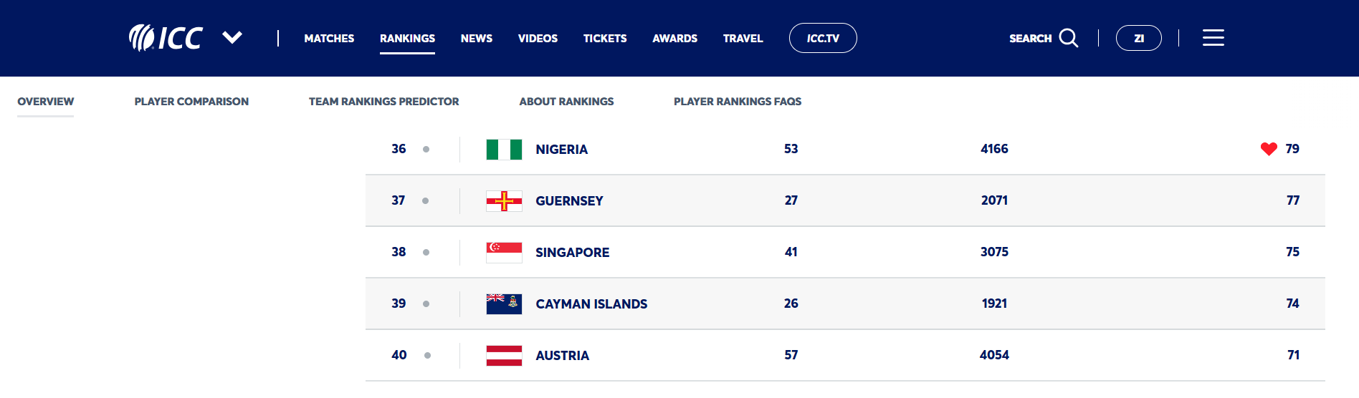Open Player Rankings FAQs link
Viewport: 1359px width, 398px height.
point(738,102)
